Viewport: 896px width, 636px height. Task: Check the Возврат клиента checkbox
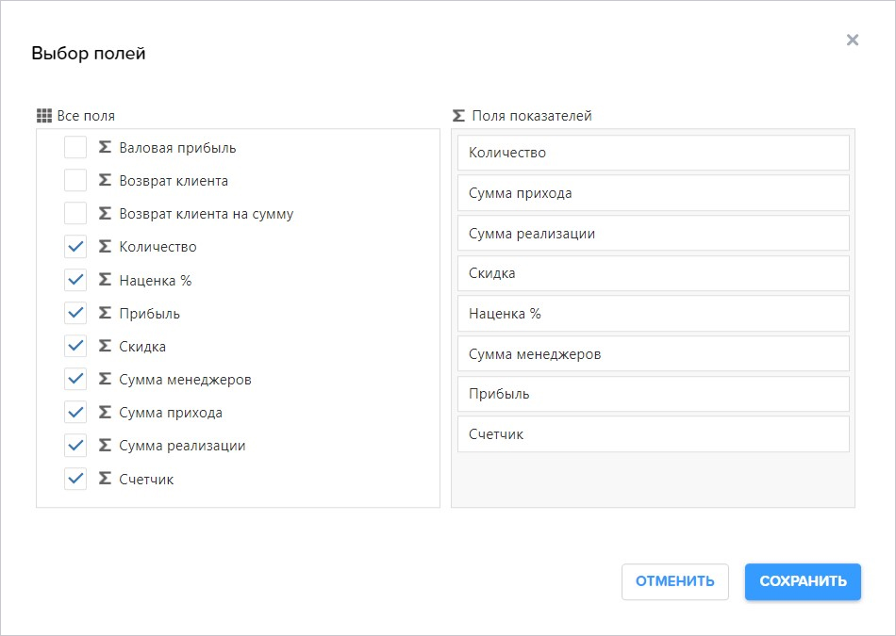75,180
